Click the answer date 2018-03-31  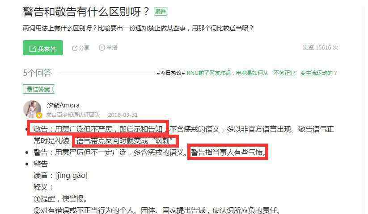click(123, 115)
